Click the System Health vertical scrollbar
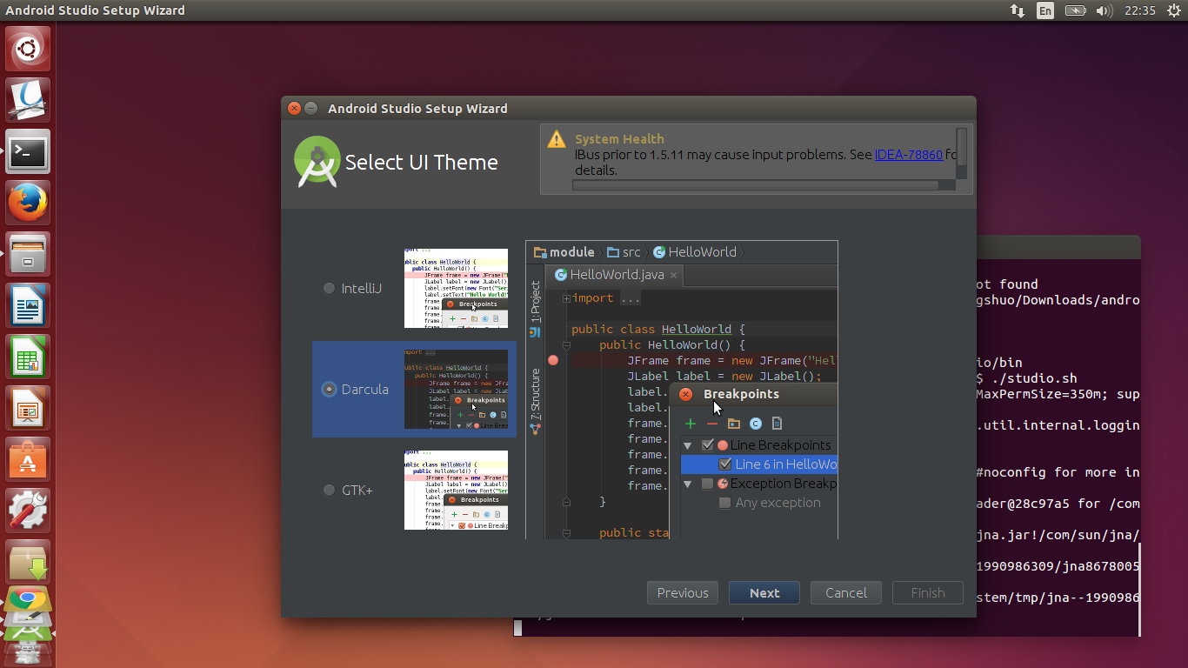 (961, 153)
